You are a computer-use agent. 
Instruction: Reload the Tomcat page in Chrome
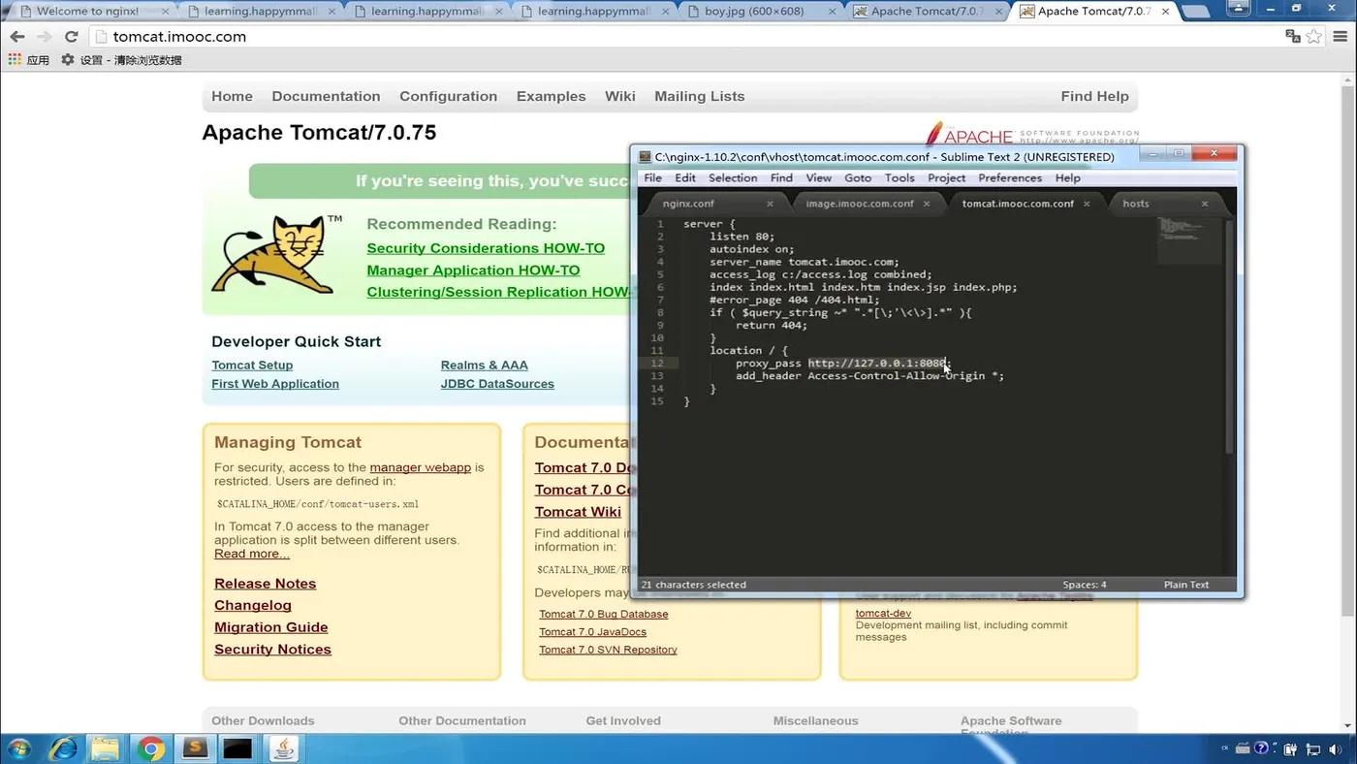click(x=71, y=37)
